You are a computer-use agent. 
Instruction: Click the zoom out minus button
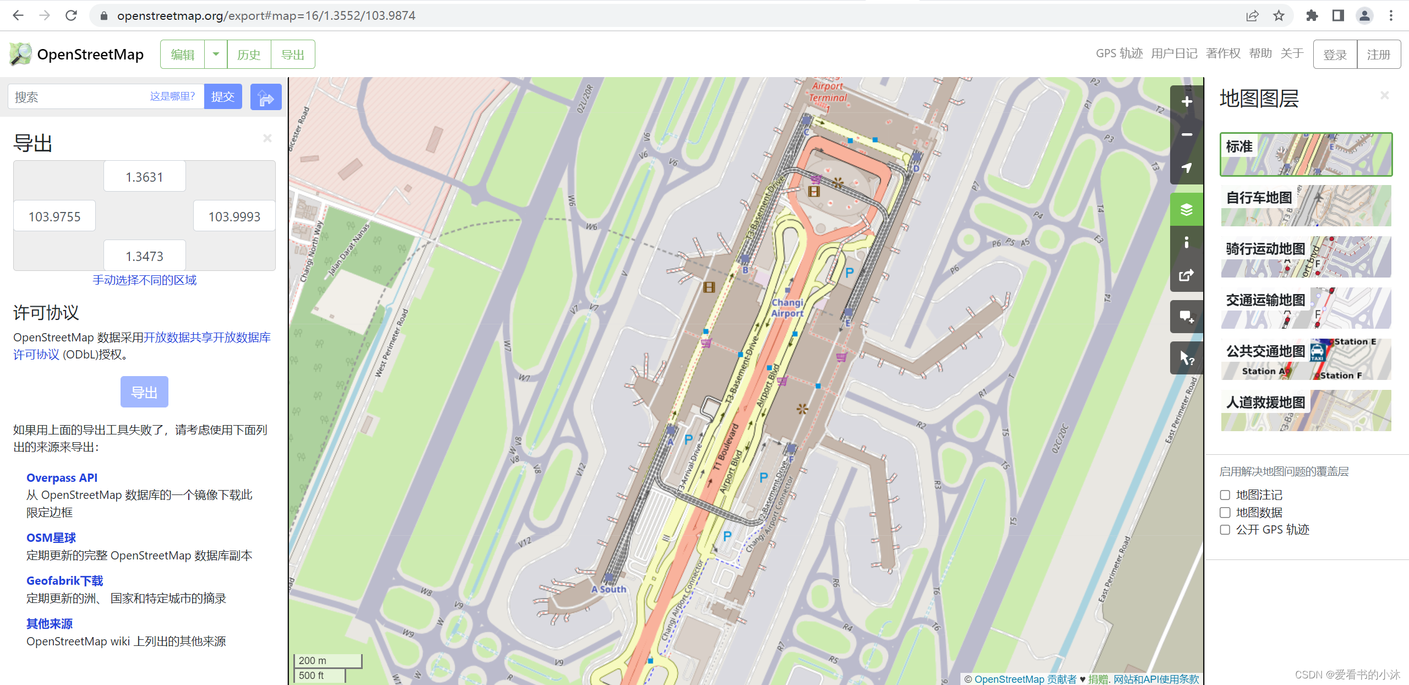click(x=1187, y=134)
